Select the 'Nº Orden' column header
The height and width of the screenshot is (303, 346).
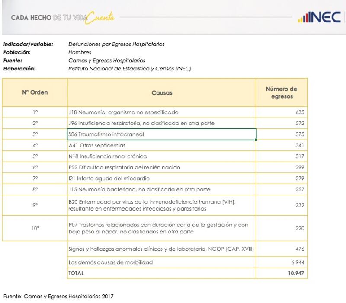tap(35, 92)
